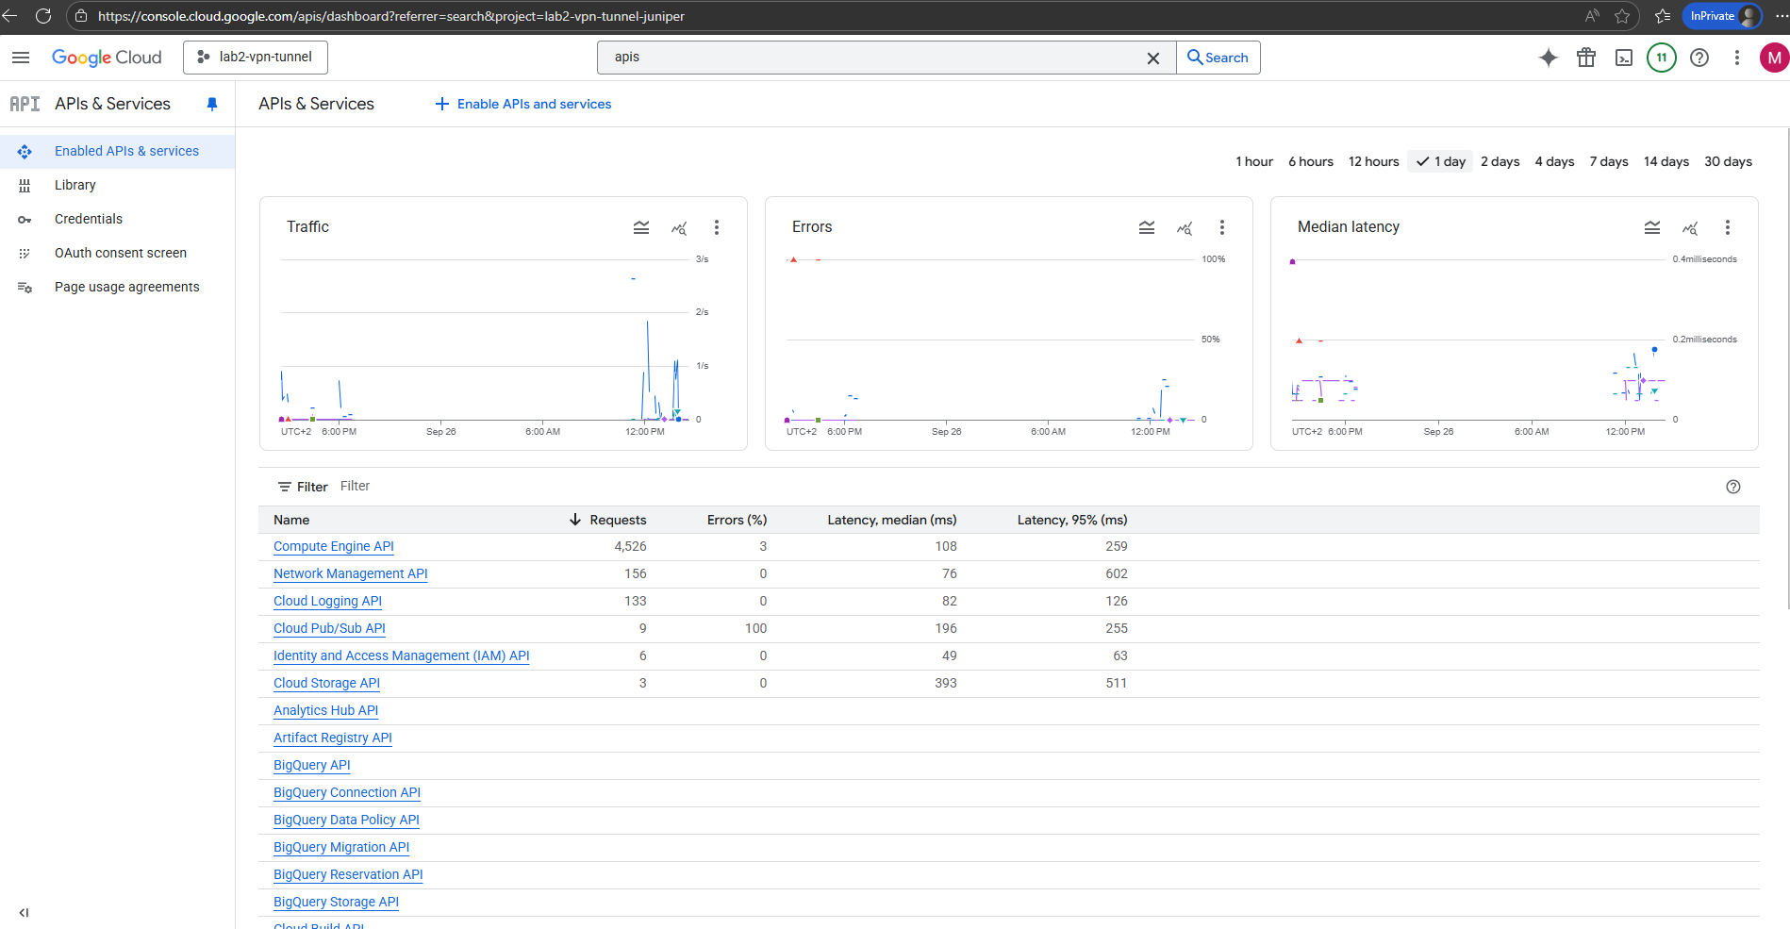This screenshot has width=1790, height=929.
Task: Open BigQuery Reservation API link
Action: pyautogui.click(x=348, y=874)
